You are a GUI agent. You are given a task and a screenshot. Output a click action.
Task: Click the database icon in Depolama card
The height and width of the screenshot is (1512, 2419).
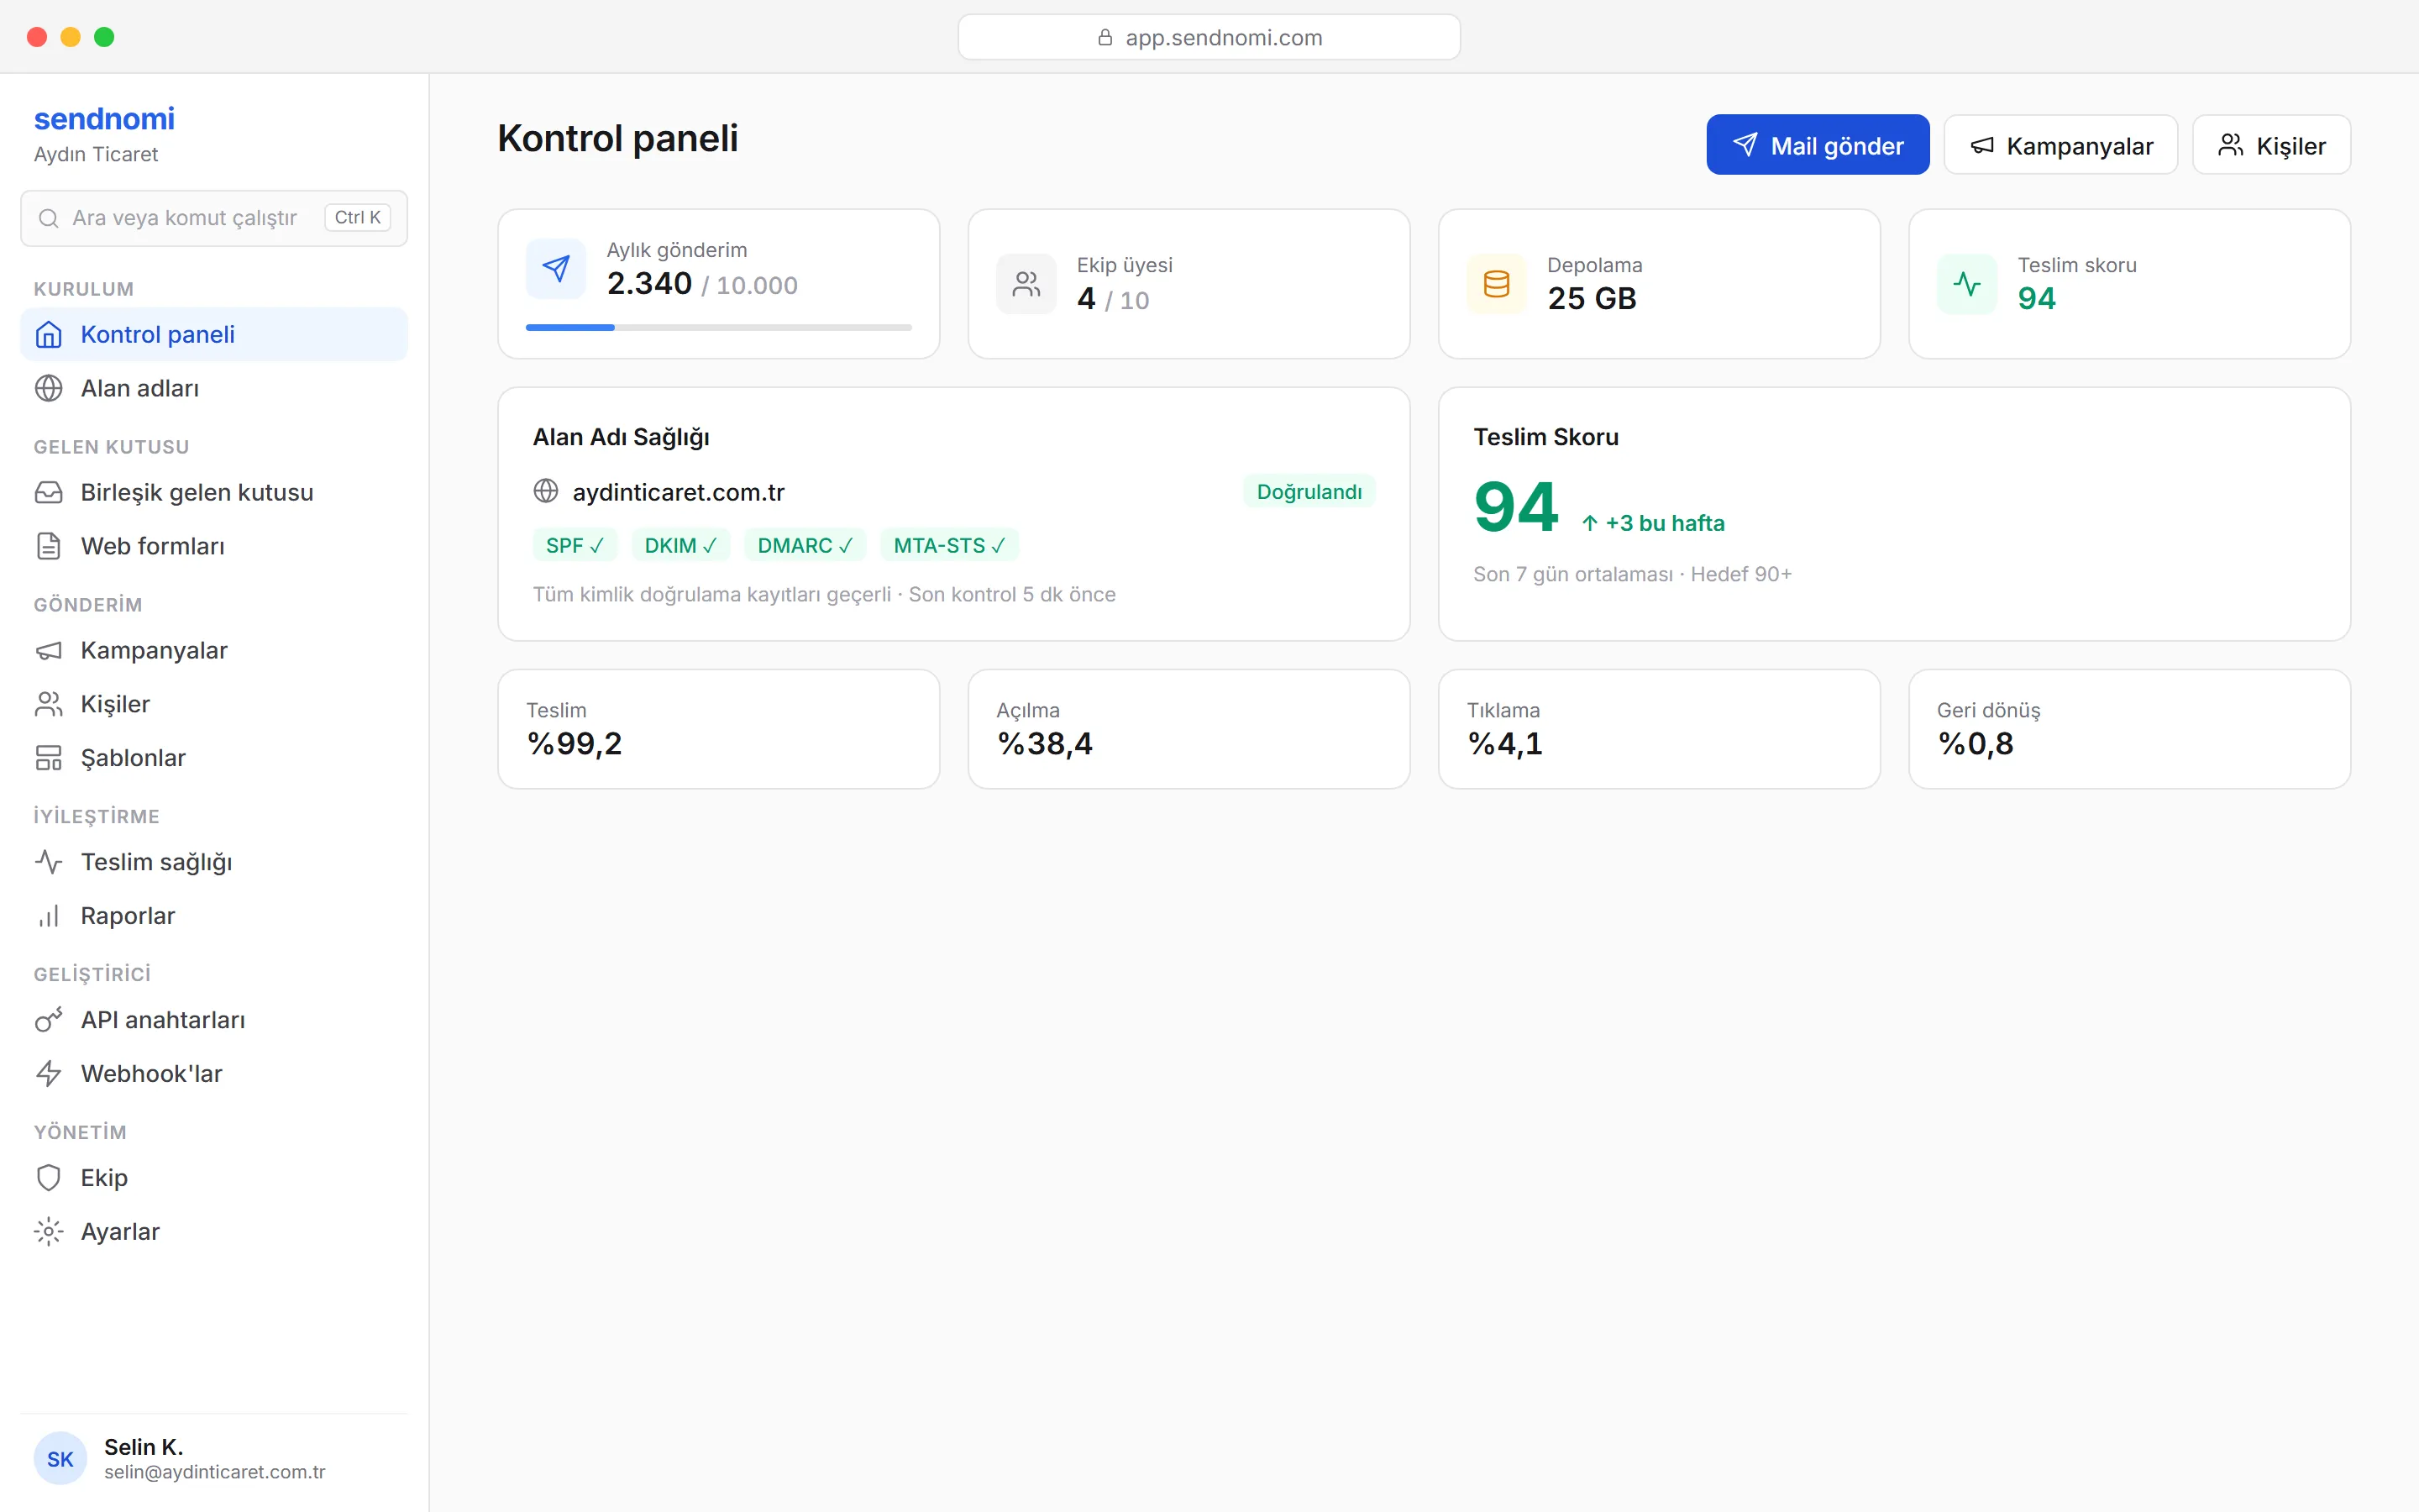click(x=1497, y=284)
